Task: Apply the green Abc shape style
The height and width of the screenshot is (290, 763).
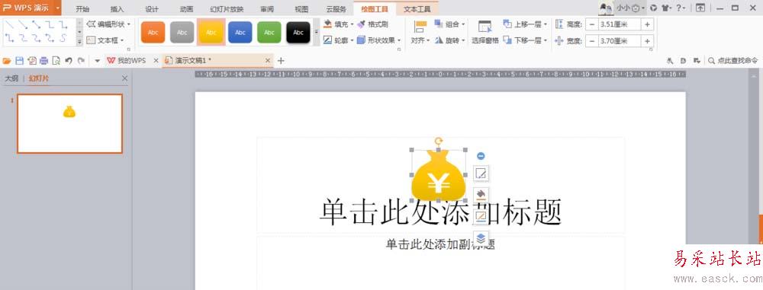Action: coord(269,33)
